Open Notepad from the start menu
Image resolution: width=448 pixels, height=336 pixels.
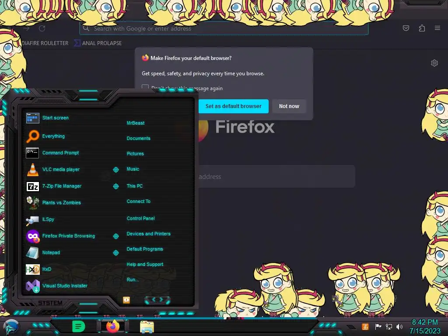pos(51,252)
